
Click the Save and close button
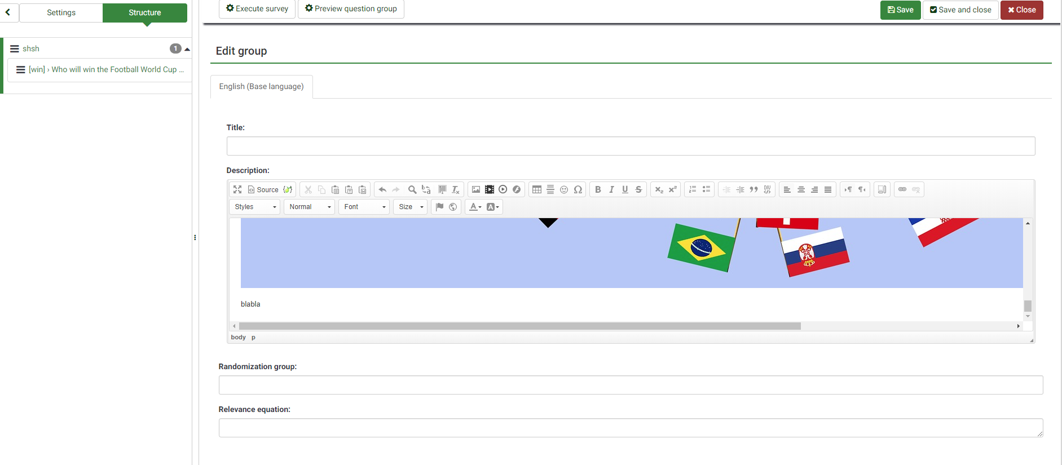point(960,10)
